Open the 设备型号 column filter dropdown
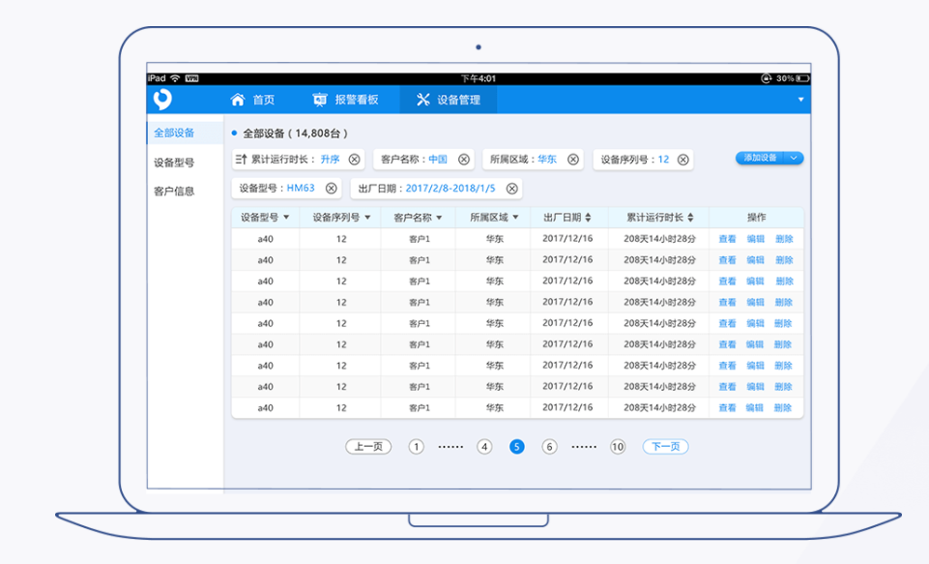Viewport: 929px width, 564px height. click(286, 218)
